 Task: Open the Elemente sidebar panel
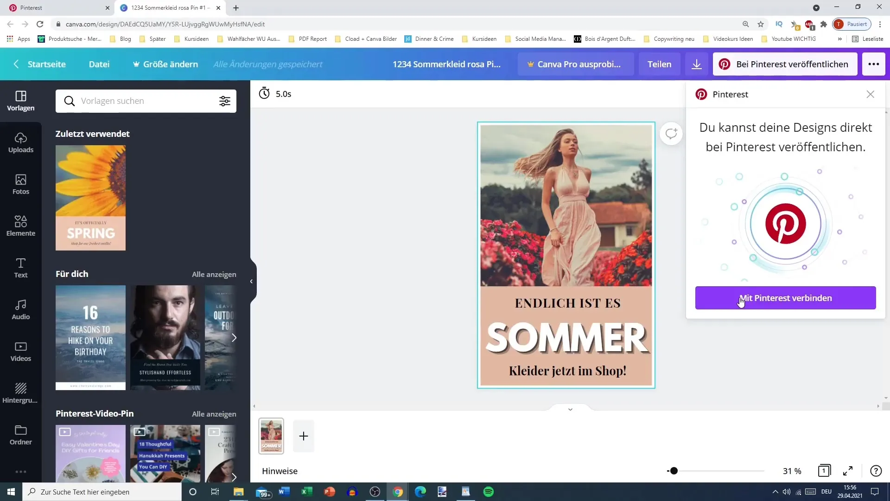point(20,226)
